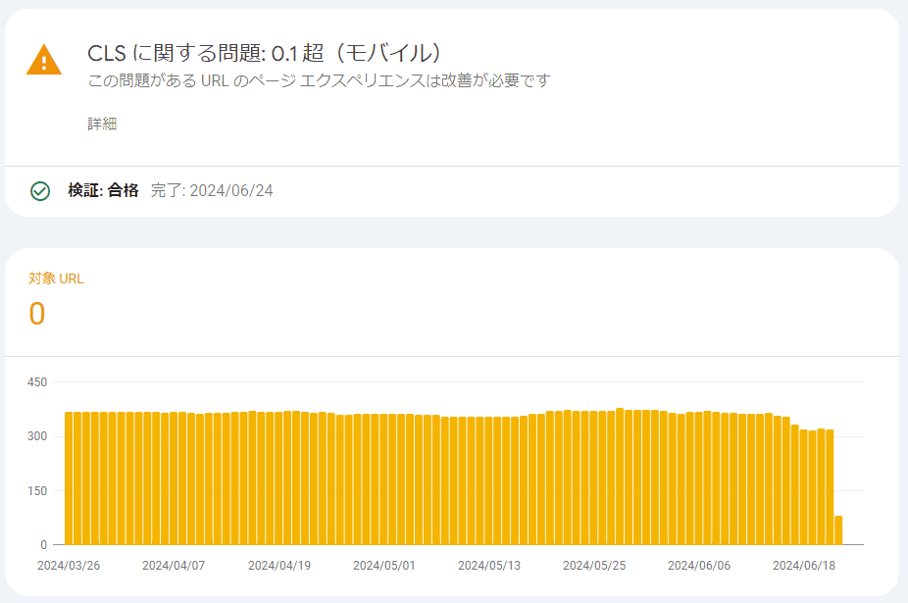Click the green validation passed checkmark icon
Viewport: 908px width, 603px height.
40,190
